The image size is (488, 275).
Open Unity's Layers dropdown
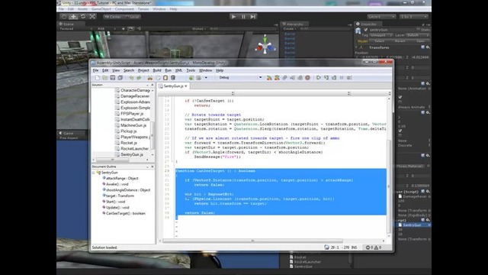pos(381,17)
